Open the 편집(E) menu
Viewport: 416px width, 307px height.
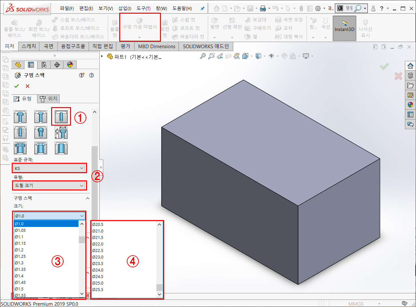[x=86, y=8]
